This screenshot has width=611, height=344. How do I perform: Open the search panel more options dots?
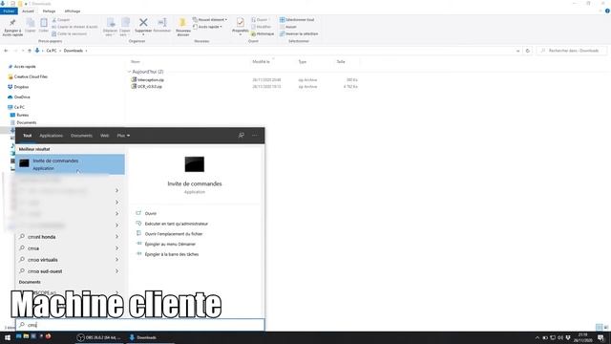(x=255, y=136)
